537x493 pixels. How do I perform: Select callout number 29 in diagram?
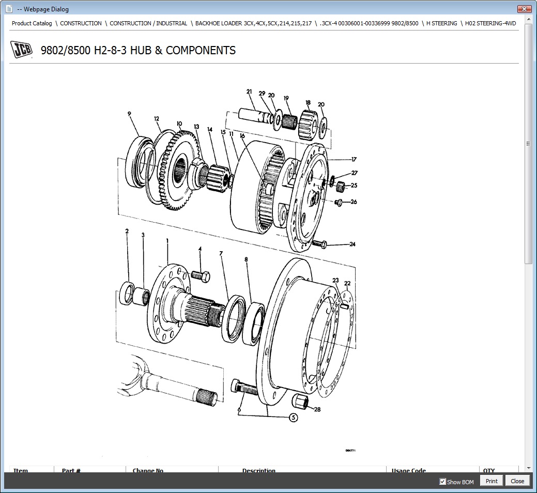click(262, 93)
